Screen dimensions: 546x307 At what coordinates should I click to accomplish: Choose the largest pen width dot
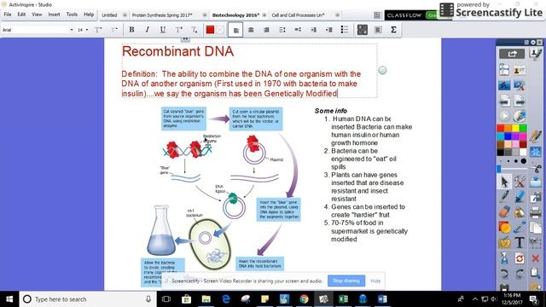tap(524, 161)
